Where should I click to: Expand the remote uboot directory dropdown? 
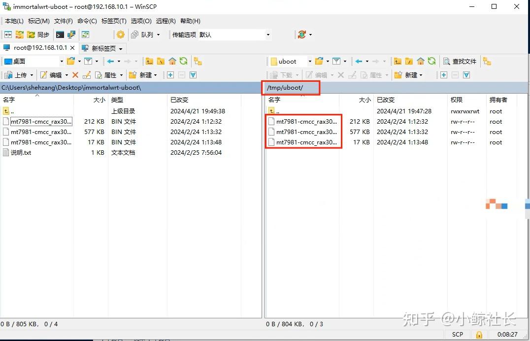[x=310, y=61]
